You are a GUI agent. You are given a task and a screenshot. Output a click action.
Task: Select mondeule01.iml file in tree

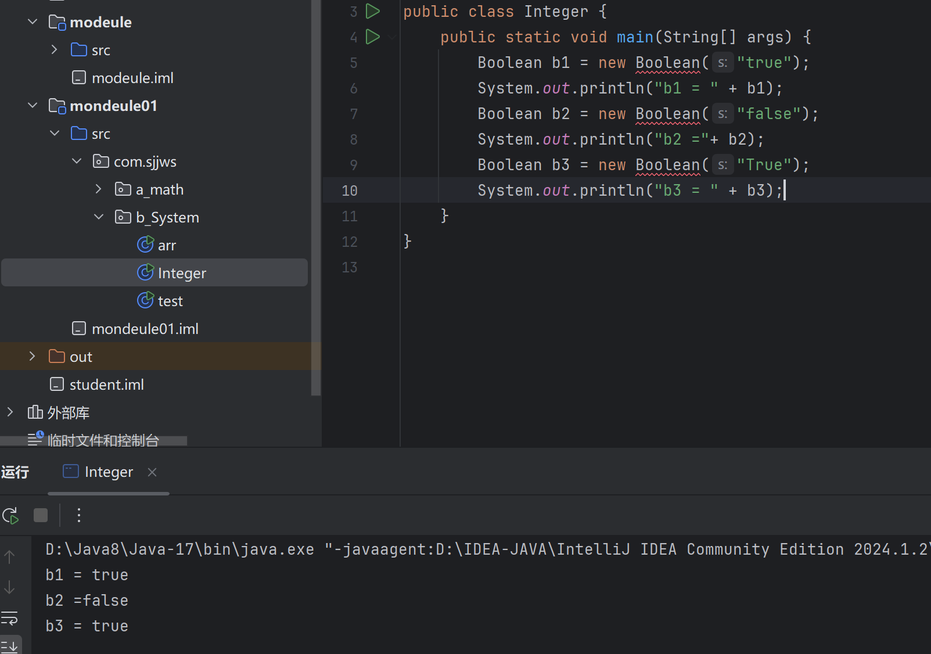pos(145,329)
